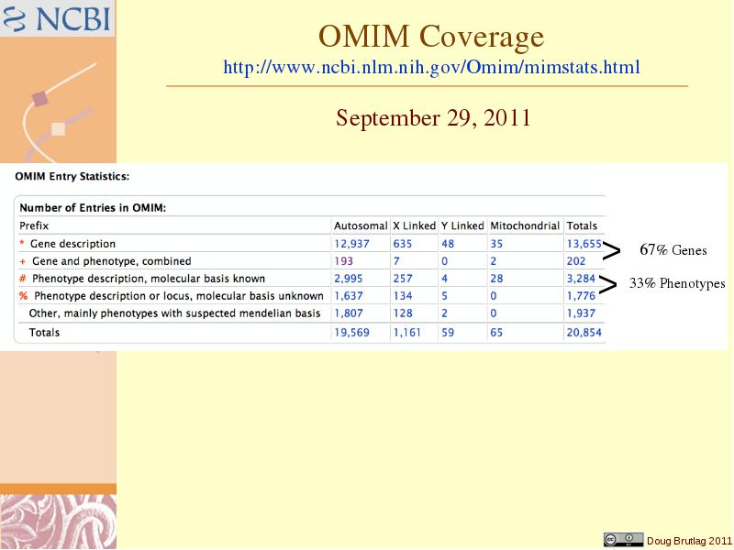Open molecular basis unknown total 1,776
This screenshot has height=550, width=734.
pyautogui.click(x=581, y=295)
